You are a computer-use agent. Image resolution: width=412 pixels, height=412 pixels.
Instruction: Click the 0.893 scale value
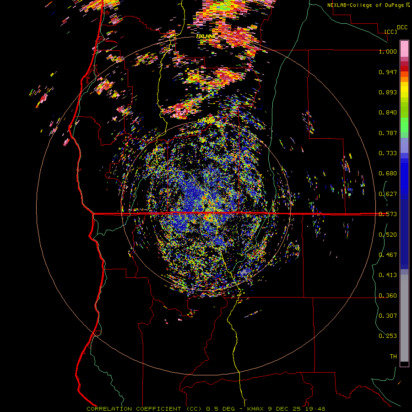click(x=388, y=92)
